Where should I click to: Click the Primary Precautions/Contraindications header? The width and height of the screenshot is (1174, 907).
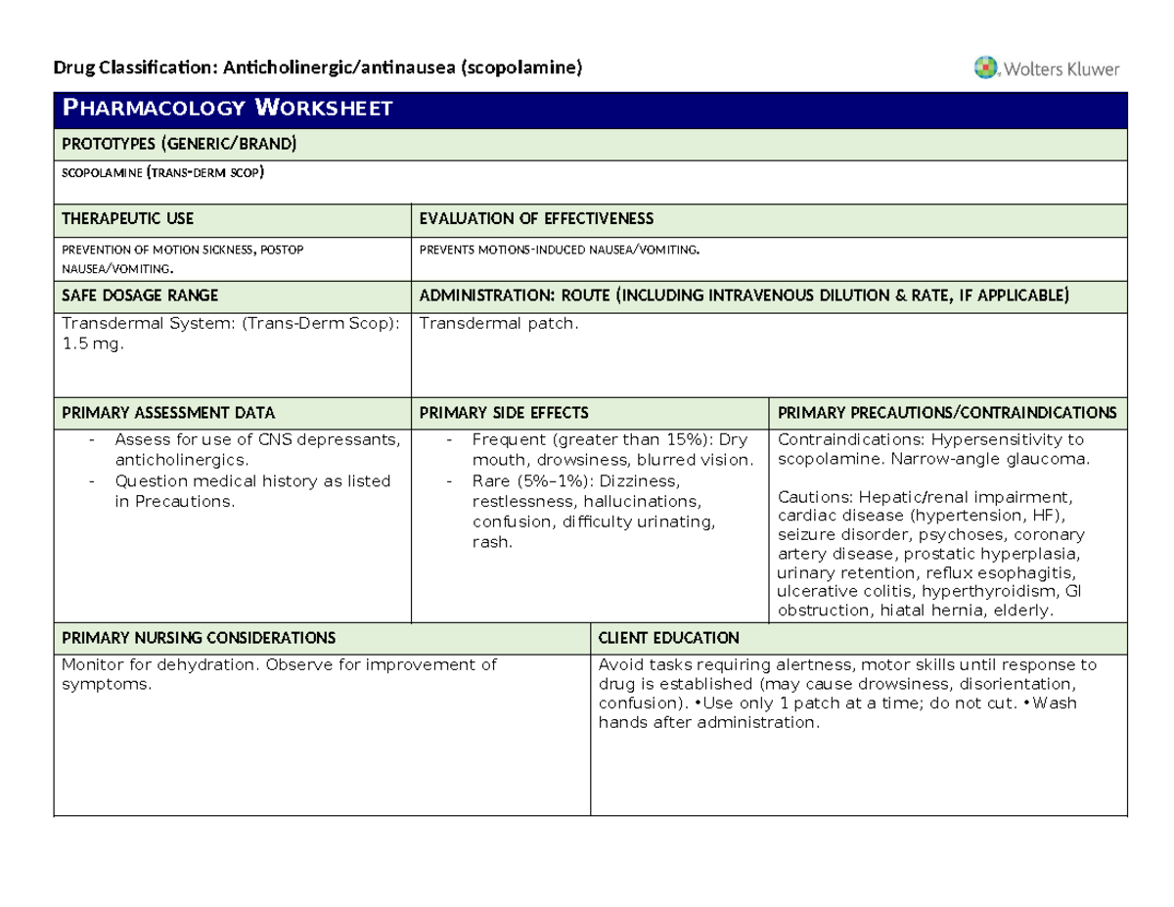[x=946, y=412]
